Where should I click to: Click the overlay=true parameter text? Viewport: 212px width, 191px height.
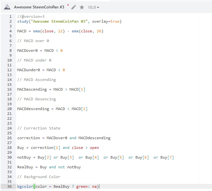(106, 21)
